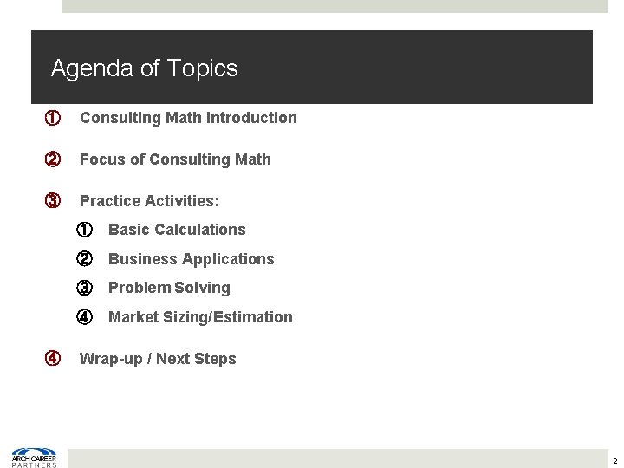Click the gray footer bar
This screenshot has width=624, height=468.
click(x=338, y=458)
